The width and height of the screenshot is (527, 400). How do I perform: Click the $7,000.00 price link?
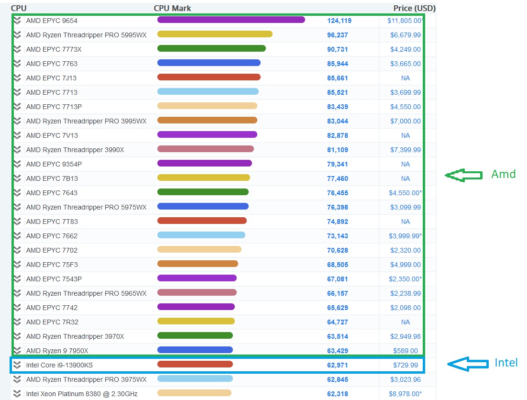coord(406,122)
